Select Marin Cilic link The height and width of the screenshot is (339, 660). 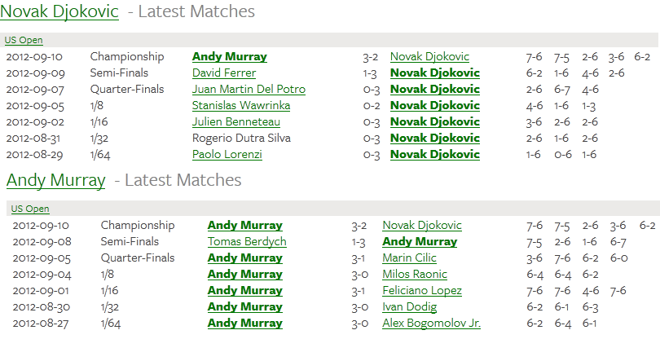(x=409, y=258)
